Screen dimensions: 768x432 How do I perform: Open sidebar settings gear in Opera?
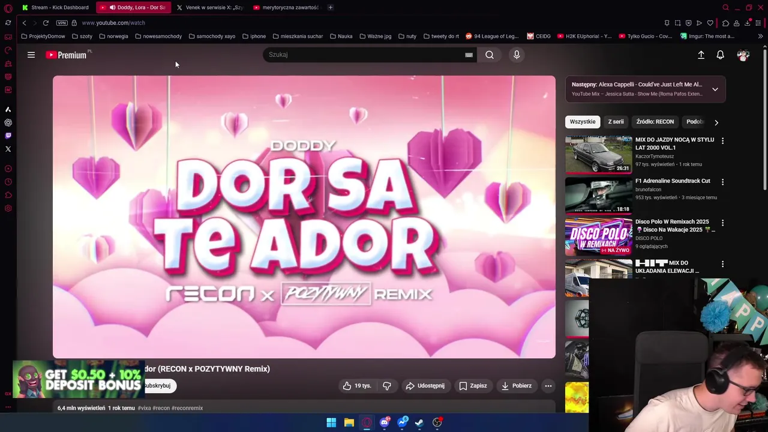coord(8,208)
